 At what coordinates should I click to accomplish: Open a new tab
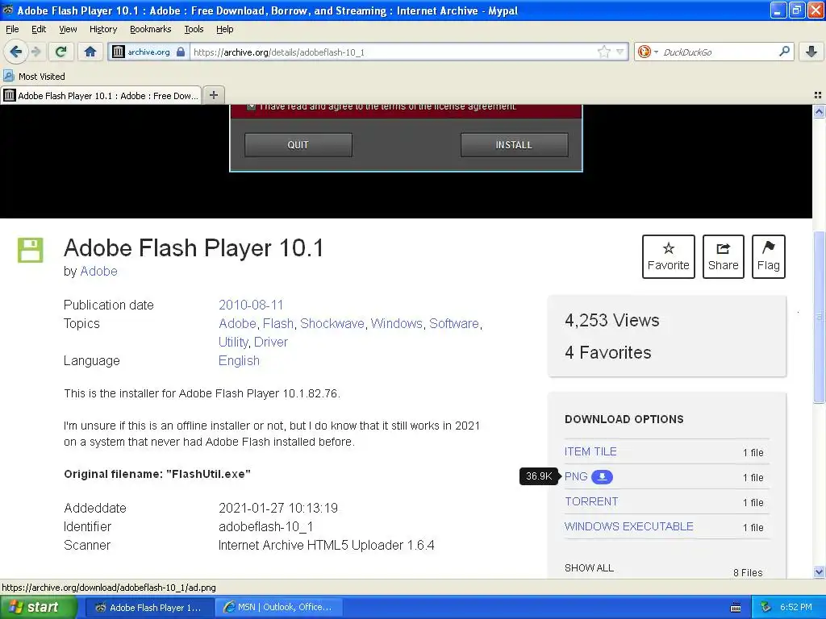point(213,95)
